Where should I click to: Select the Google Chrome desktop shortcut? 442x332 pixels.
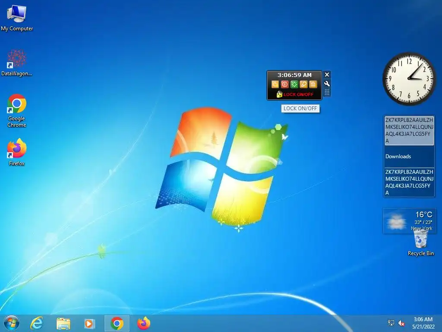pyautogui.click(x=17, y=111)
